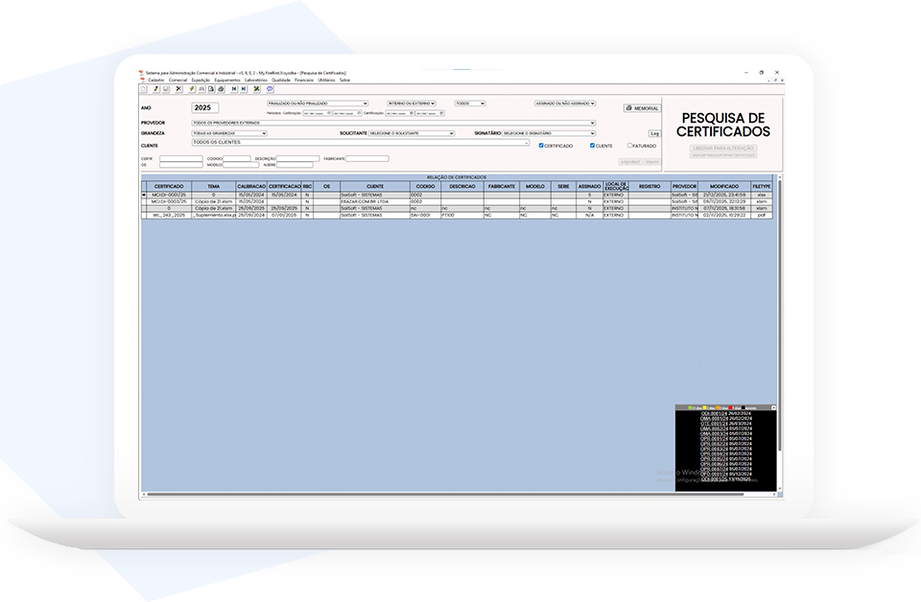
Task: Jump to first record with toolbar arrow
Action: (234, 89)
